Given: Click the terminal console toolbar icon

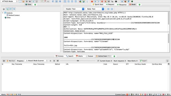Looking at the screenshot, I should [116, 1].
